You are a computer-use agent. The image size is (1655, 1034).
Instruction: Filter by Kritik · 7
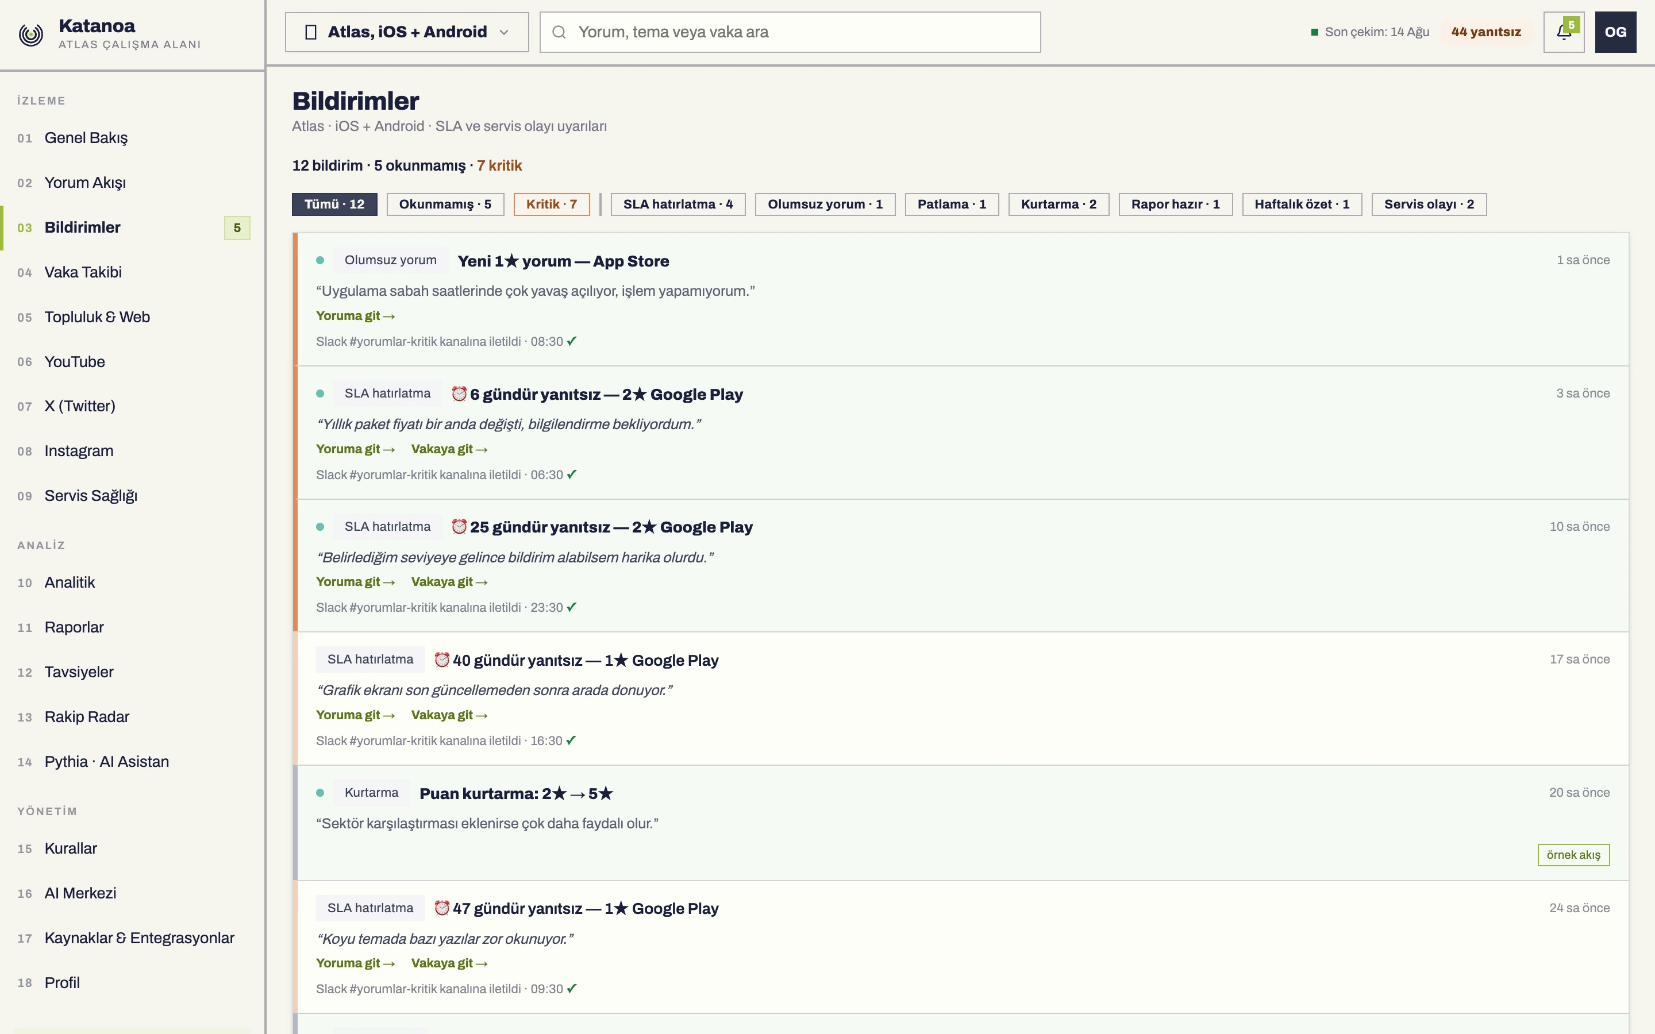[x=551, y=205]
